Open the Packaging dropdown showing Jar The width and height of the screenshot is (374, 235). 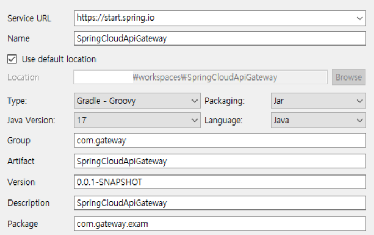(318, 101)
